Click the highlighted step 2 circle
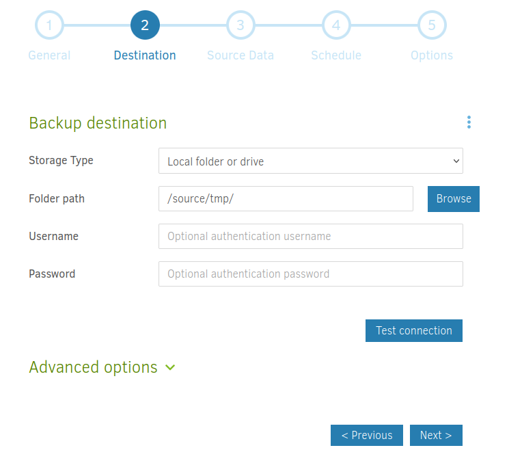This screenshot has width=522, height=476. [x=145, y=25]
